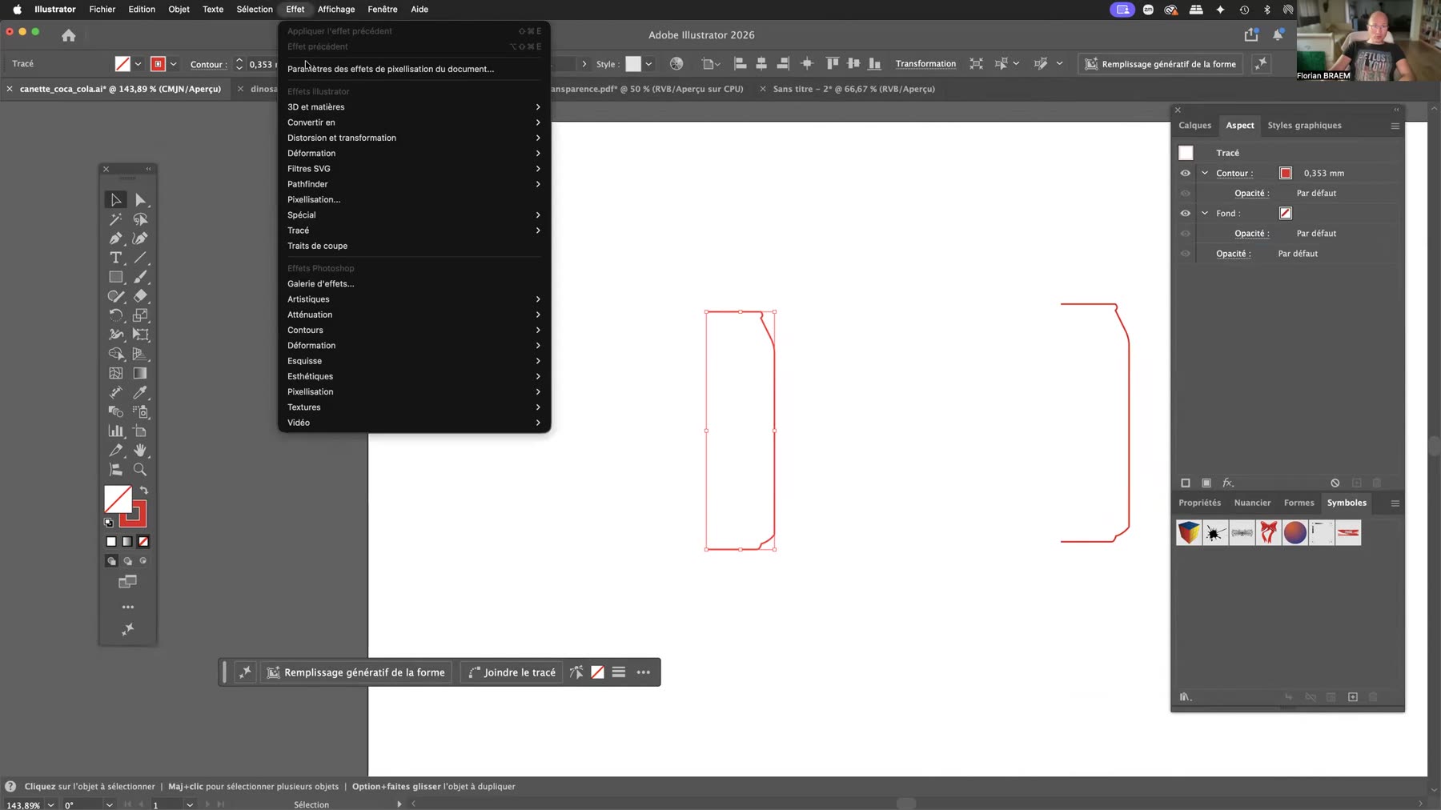Select the Scale tool
1441x810 pixels.
point(141,315)
